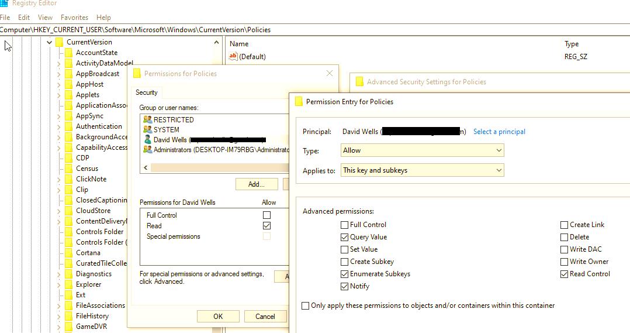
Task: Select the David Wells user icon
Action: [x=147, y=139]
